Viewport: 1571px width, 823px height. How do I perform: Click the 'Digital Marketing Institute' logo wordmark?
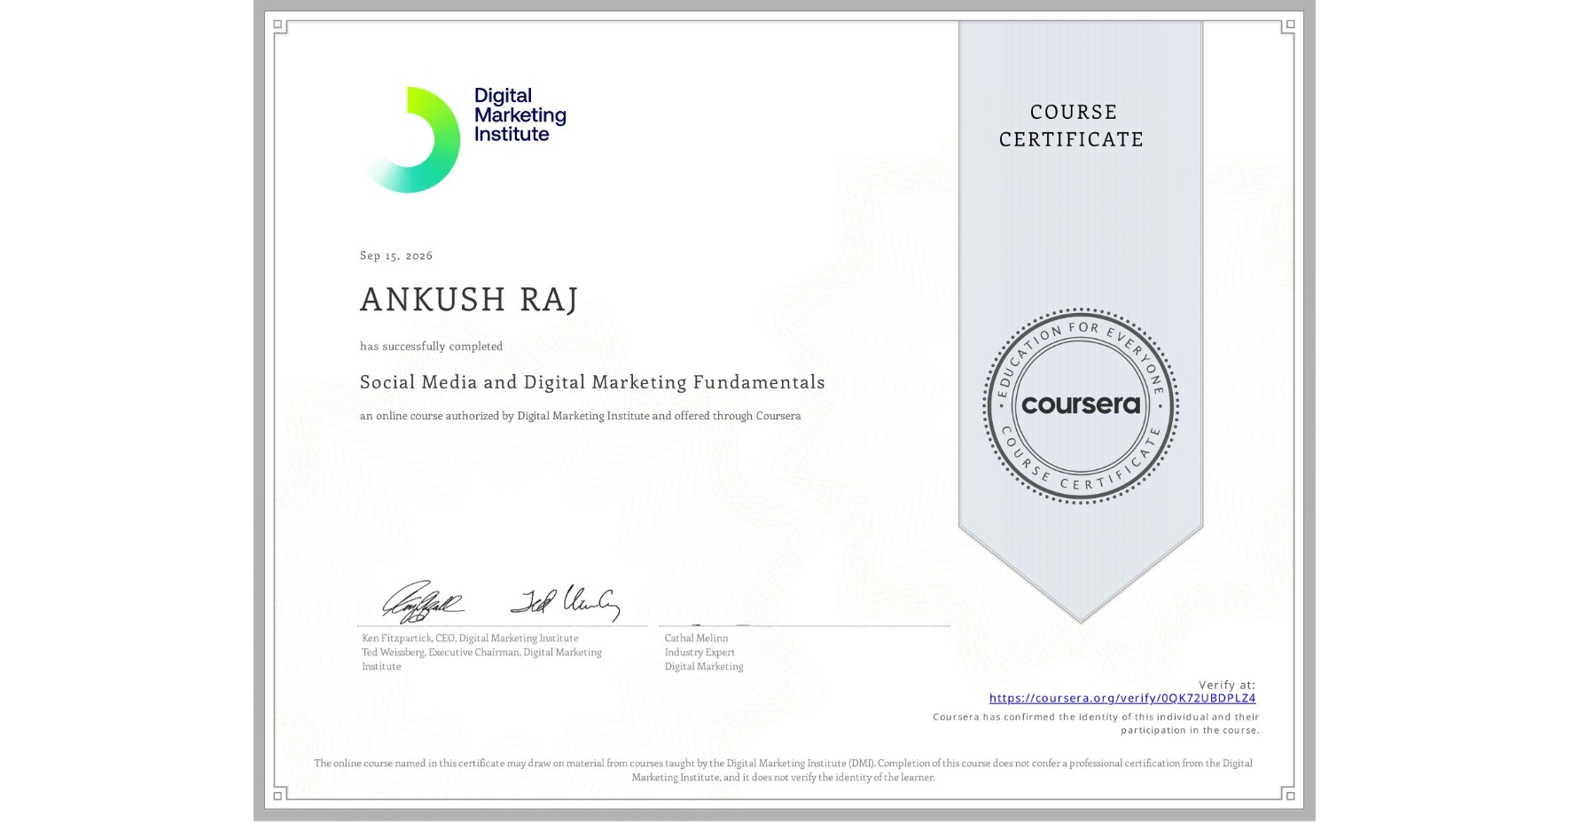520,115
